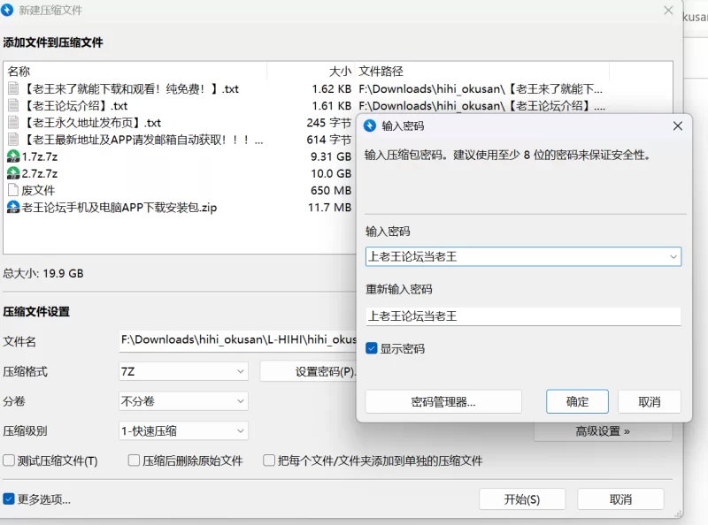Viewport: 708px width, 525px height.
Task: Click the file icon of 【老王最新地址及APP请发邮箱自动获取！！！
Action: point(13,140)
